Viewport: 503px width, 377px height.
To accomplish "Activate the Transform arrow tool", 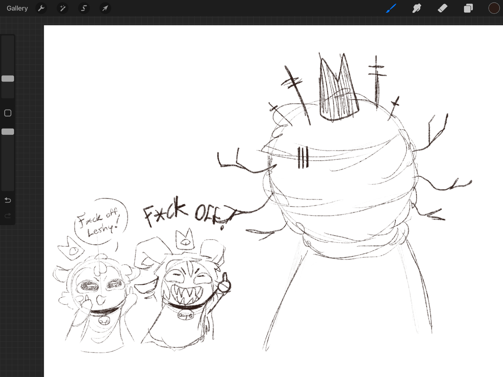I will (105, 8).
